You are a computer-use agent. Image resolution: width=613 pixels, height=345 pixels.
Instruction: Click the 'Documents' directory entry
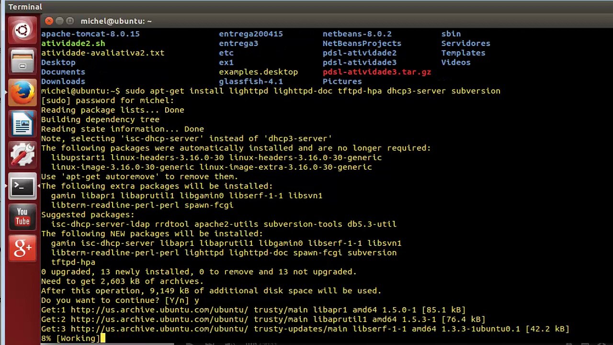(63, 72)
